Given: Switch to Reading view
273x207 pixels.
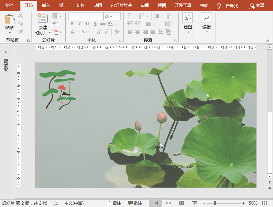Looking at the screenshot, I should 181,203.
